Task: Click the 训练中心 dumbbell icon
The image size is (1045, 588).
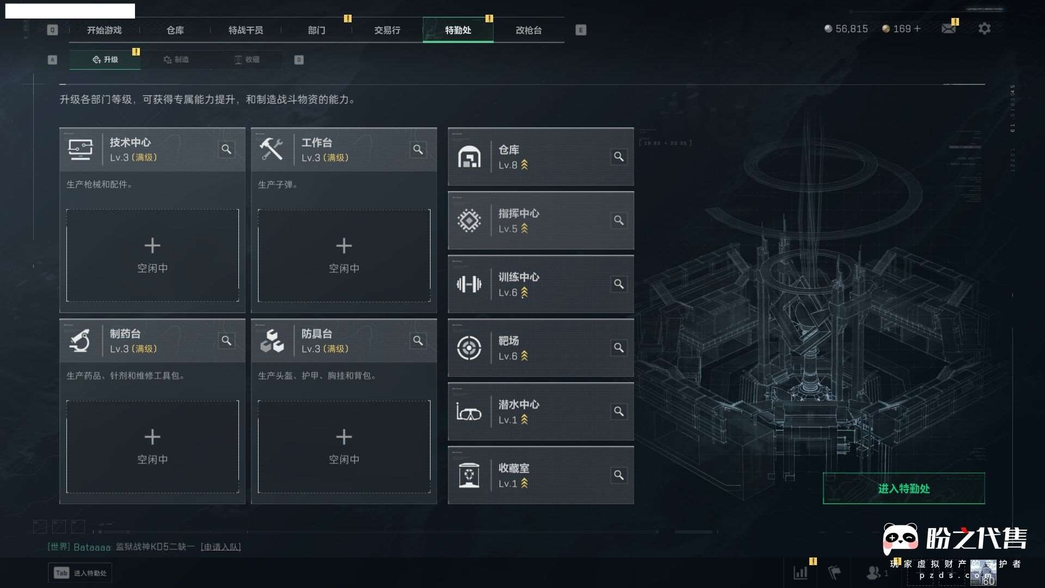Action: click(x=469, y=284)
